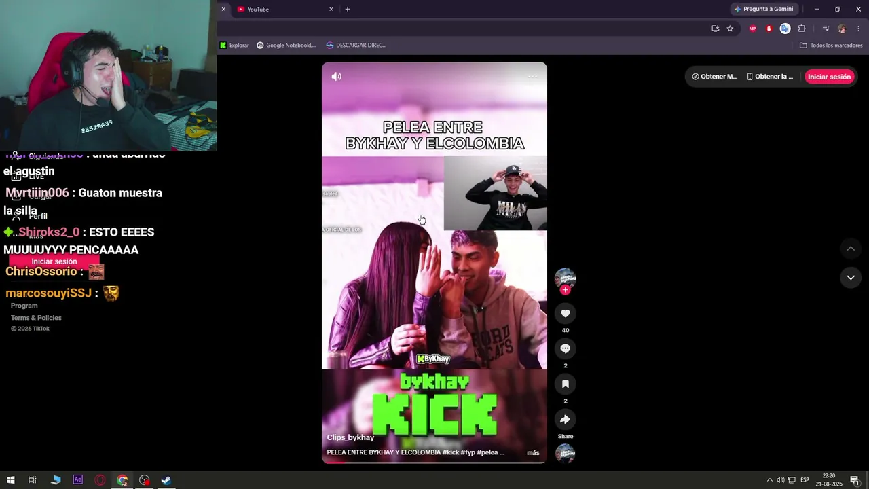This screenshot has height=489, width=869.
Task: Click the 'Obtener la ...' app button
Action: click(x=770, y=77)
